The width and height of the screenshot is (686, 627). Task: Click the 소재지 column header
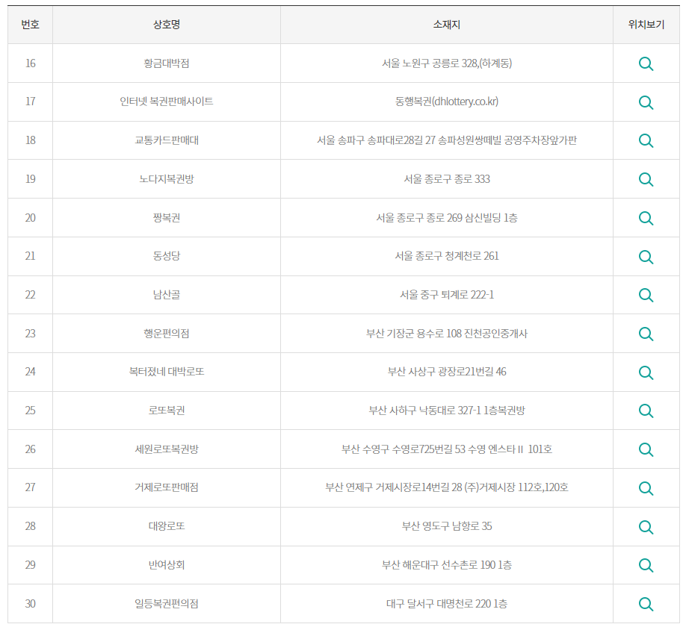(x=447, y=25)
